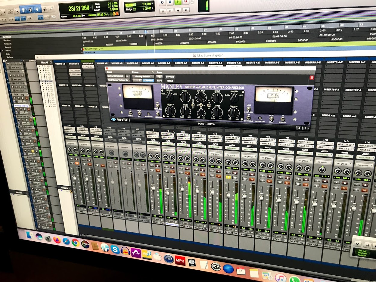Screen dimensions: 376x282
Task: Select the Scrubber speaker tool
Action: coord(45,8)
